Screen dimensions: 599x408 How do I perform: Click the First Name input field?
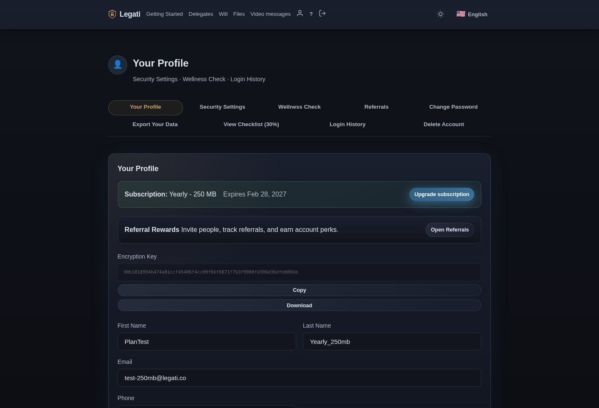pyautogui.click(x=207, y=342)
